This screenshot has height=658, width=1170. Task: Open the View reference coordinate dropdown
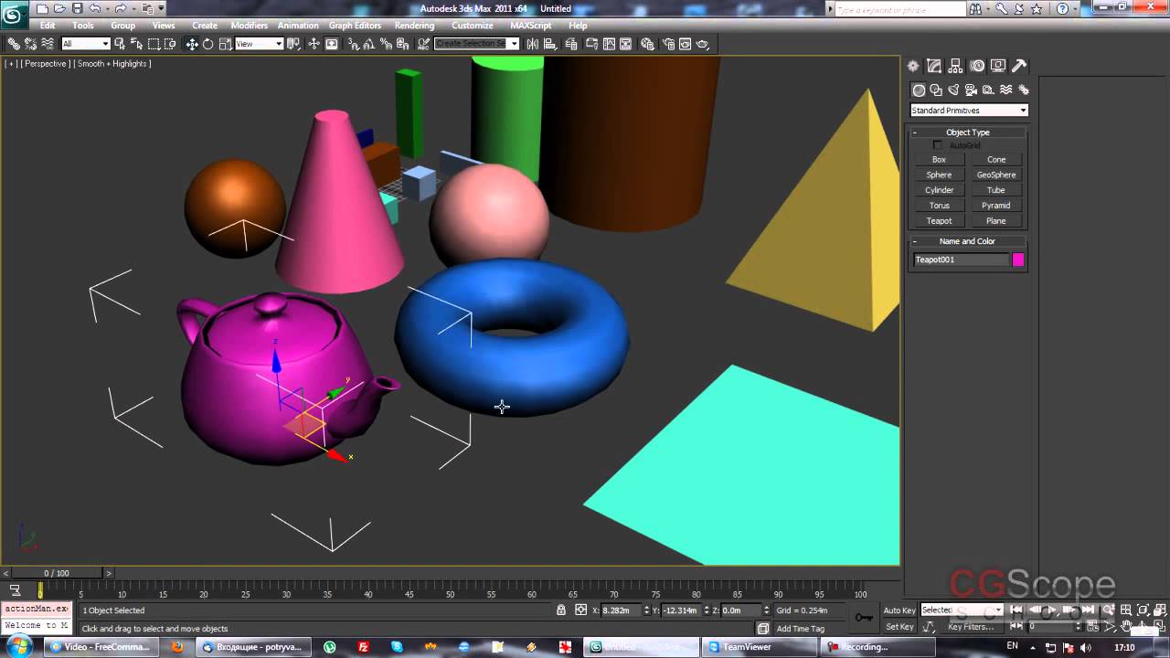[x=260, y=44]
